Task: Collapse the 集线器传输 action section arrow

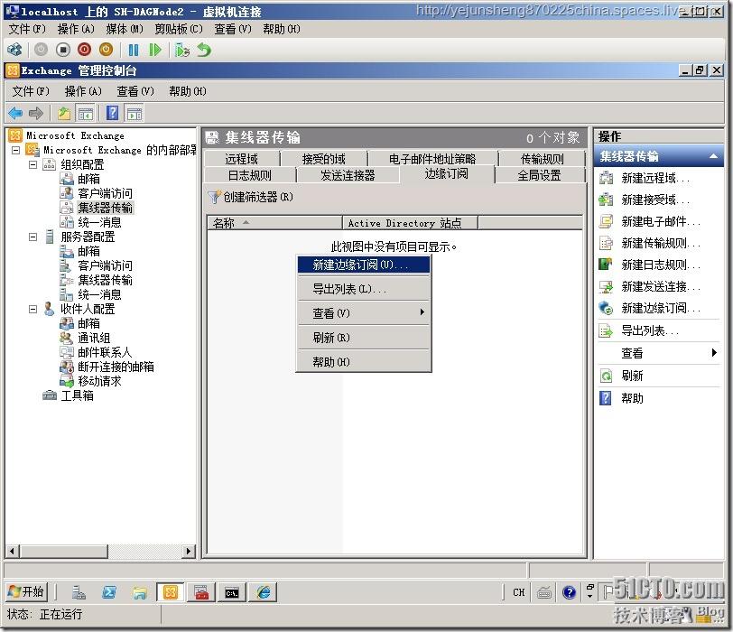Action: (713, 156)
